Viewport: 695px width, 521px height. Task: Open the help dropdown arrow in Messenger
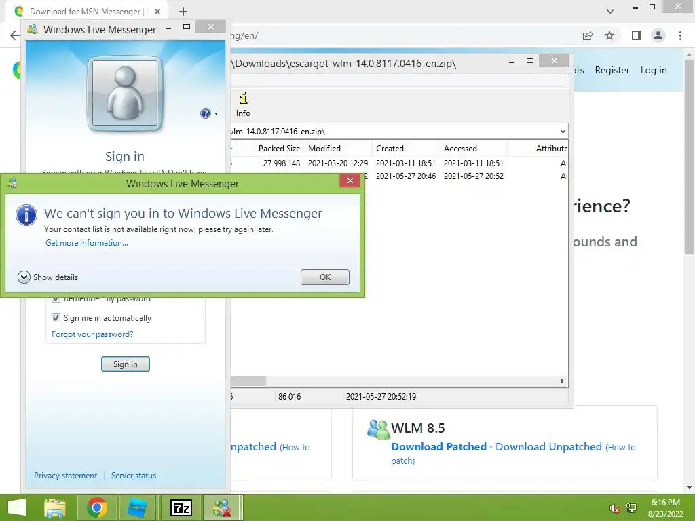tap(217, 114)
